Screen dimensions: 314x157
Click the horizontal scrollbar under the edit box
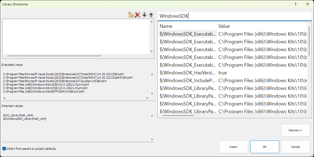click(x=54, y=56)
